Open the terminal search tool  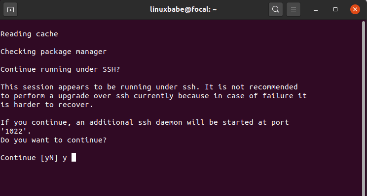click(275, 9)
